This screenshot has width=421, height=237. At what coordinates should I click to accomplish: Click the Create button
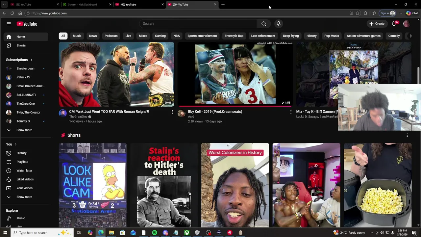[x=377, y=24]
